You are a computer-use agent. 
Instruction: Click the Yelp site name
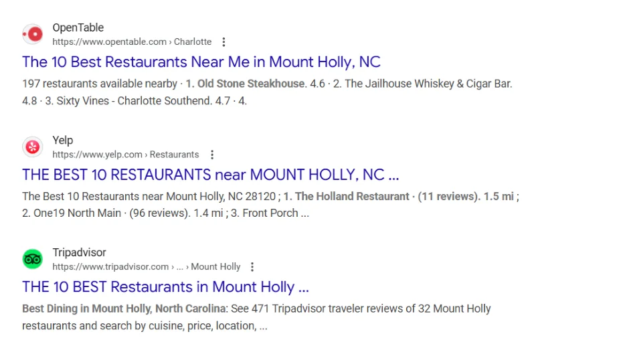pos(63,140)
